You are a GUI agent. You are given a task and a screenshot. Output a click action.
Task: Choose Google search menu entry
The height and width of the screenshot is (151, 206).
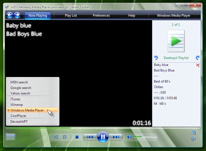click(32, 88)
